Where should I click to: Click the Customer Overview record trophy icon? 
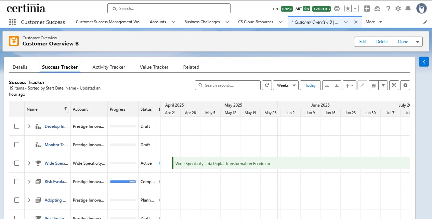(x=14, y=41)
